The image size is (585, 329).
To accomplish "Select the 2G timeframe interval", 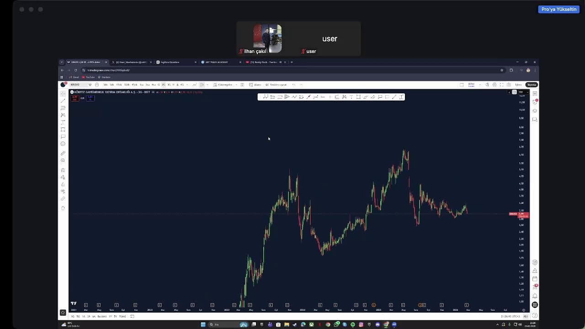I will [164, 85].
